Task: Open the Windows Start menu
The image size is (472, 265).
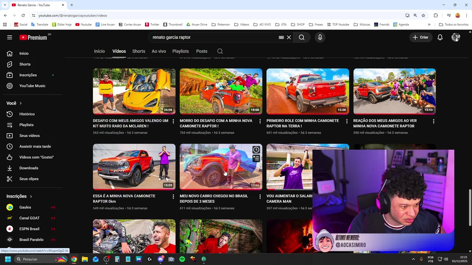Action: click(x=8, y=259)
